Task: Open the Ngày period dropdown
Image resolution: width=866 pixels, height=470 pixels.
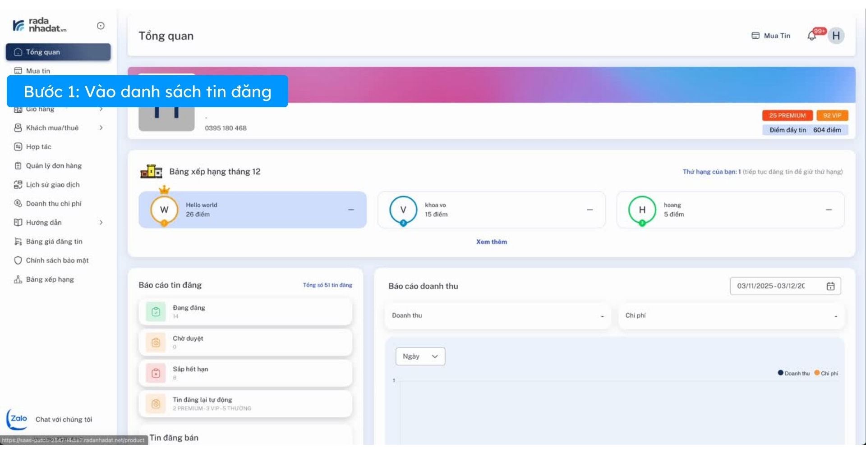Action: 420,356
